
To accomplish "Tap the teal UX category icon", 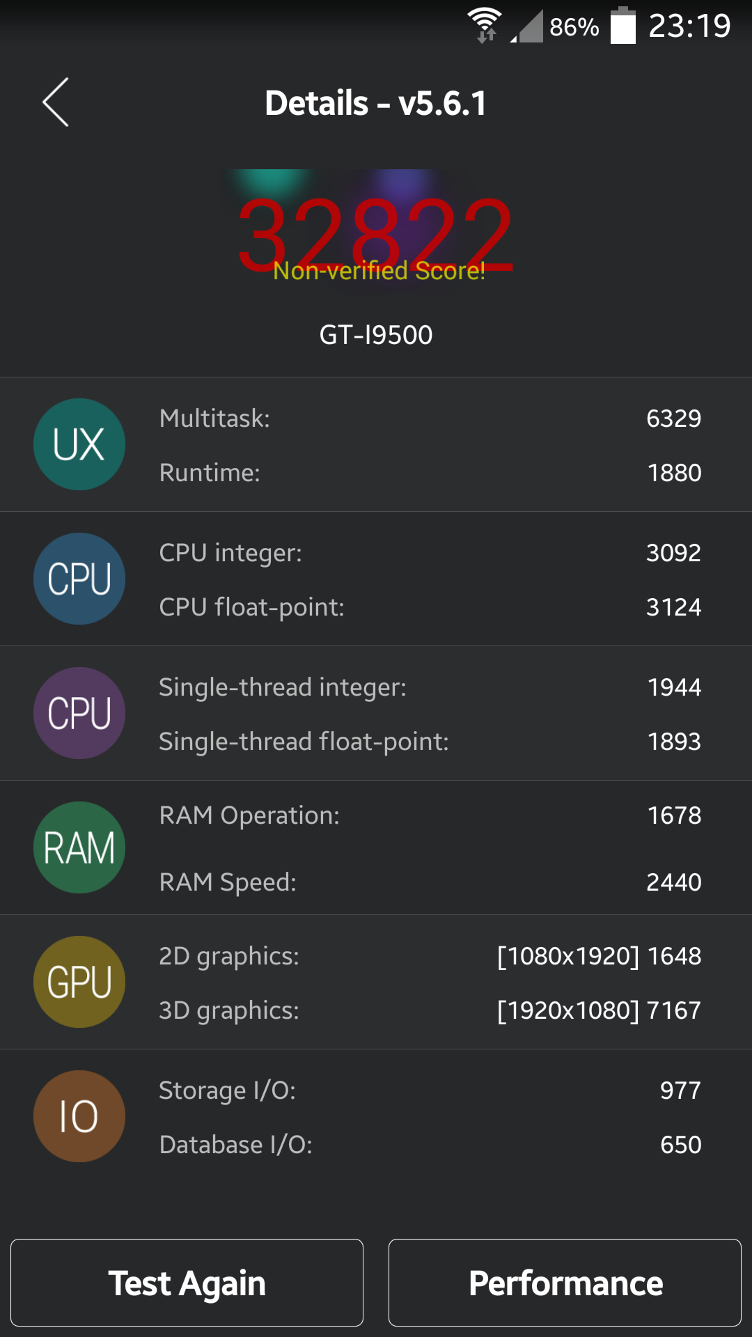I will coord(79,444).
